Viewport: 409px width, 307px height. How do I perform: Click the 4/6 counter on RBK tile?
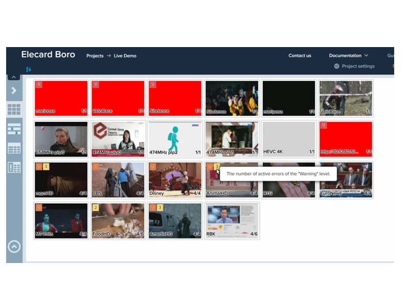click(x=254, y=234)
